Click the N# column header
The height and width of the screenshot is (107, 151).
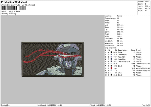coord(109,50)
